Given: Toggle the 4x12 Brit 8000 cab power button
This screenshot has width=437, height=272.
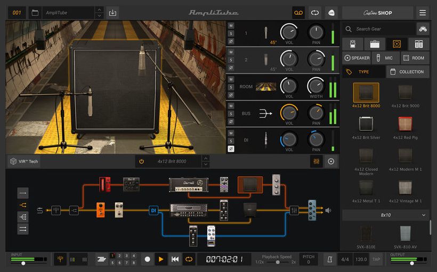Looking at the screenshot, I should click(141, 161).
